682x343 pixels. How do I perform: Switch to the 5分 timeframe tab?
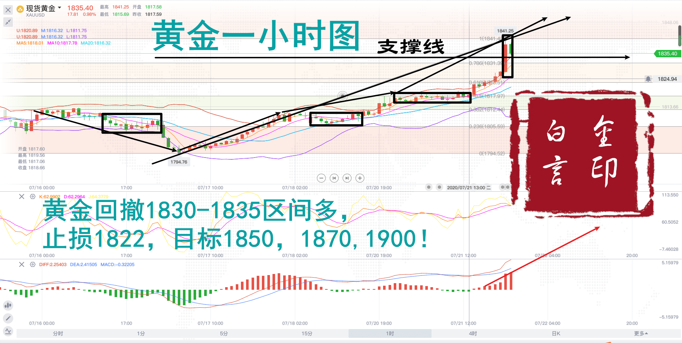pyautogui.click(x=224, y=333)
